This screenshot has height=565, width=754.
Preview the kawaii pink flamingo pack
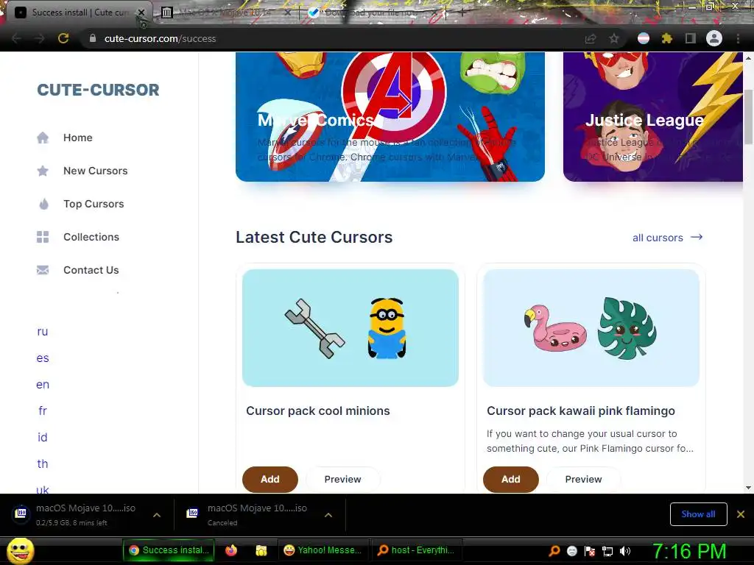(583, 479)
